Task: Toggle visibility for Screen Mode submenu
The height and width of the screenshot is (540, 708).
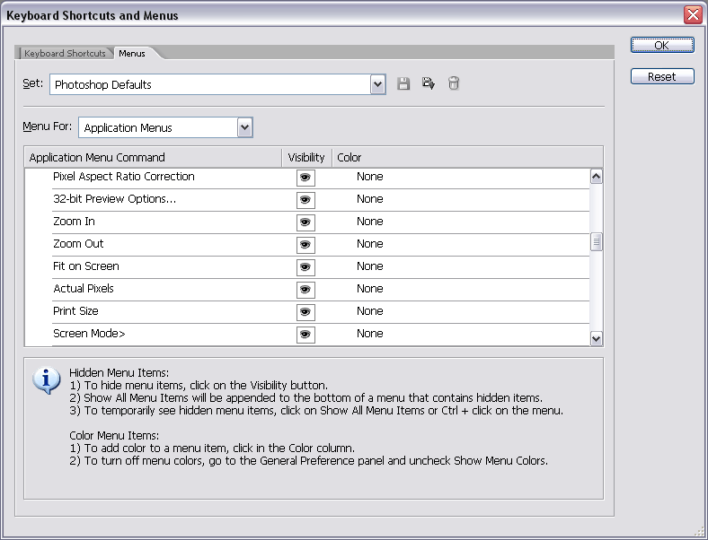Action: [x=305, y=335]
